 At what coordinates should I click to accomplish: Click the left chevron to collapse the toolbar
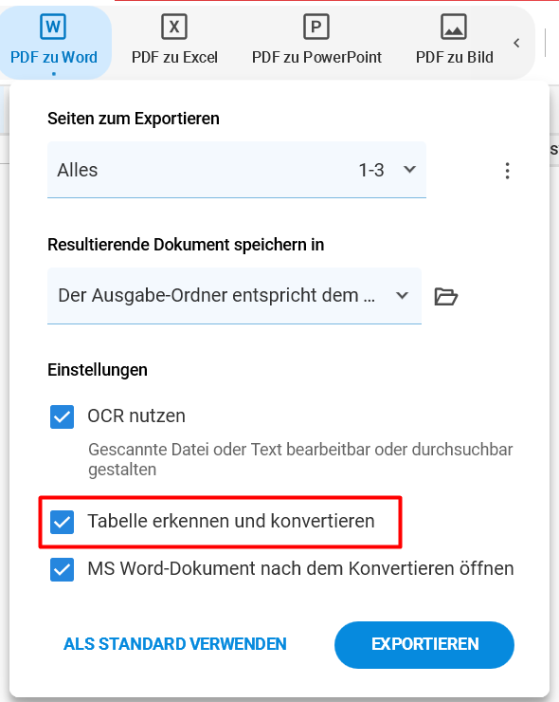(x=516, y=43)
